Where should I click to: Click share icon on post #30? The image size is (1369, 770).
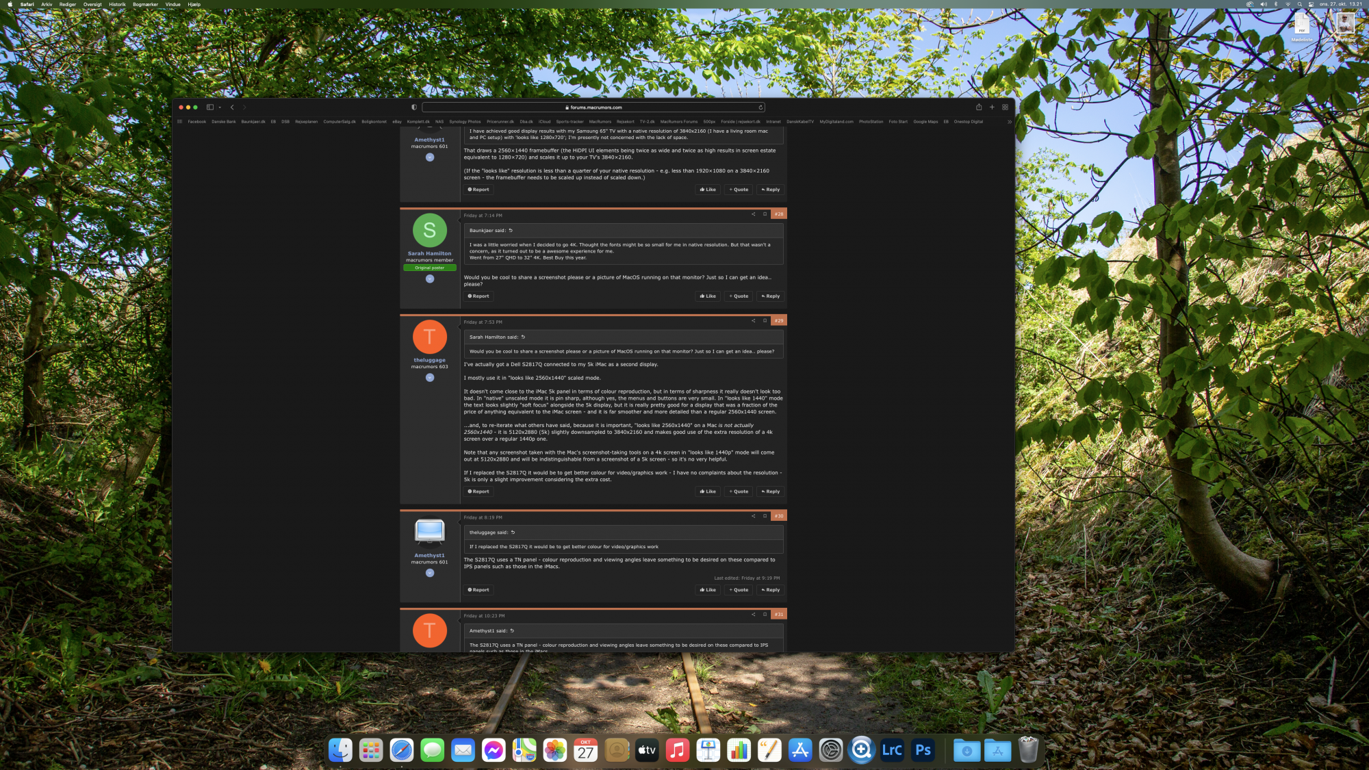pos(754,516)
